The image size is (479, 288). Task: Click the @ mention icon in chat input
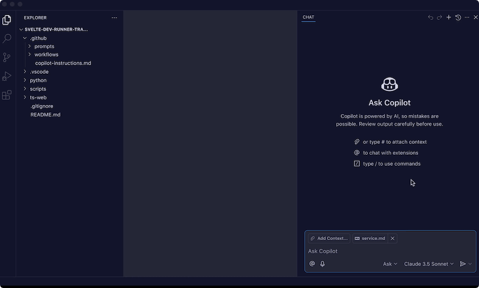click(x=312, y=264)
